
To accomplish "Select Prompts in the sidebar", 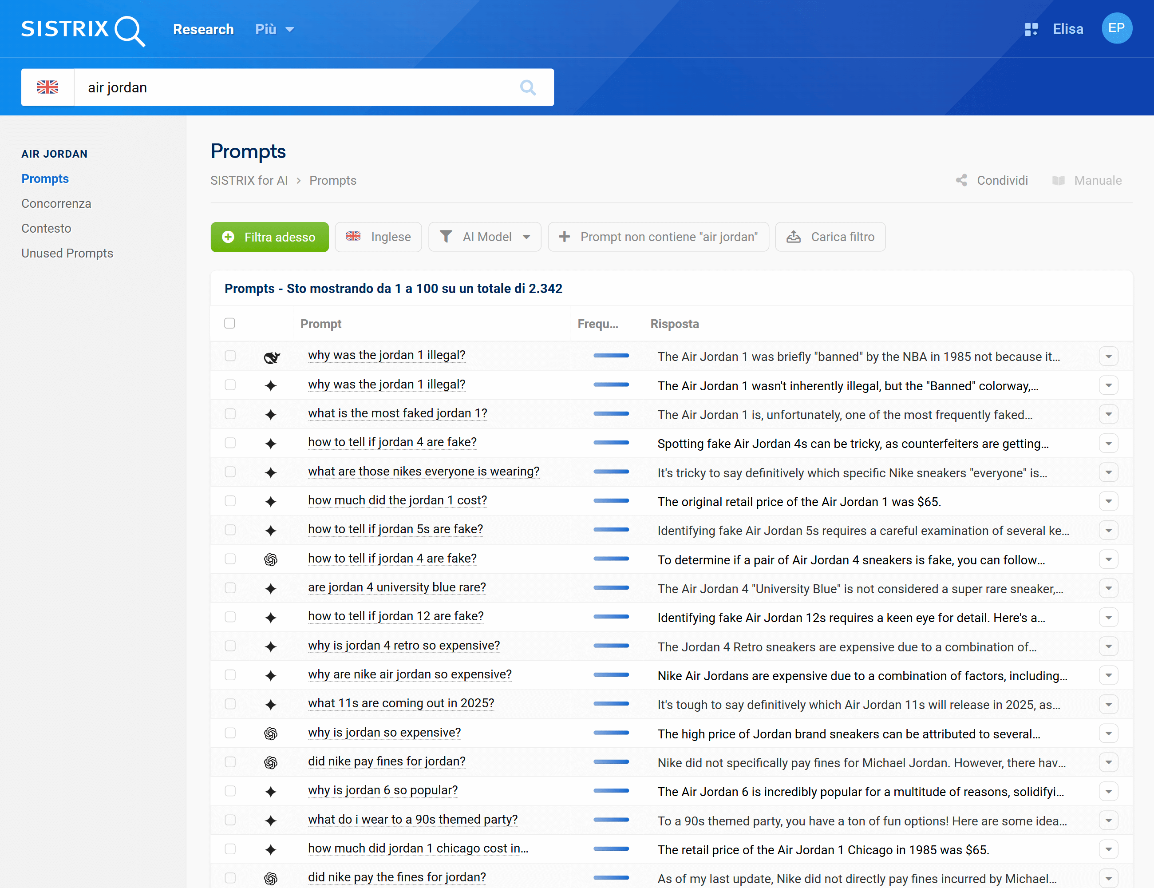I will [45, 178].
